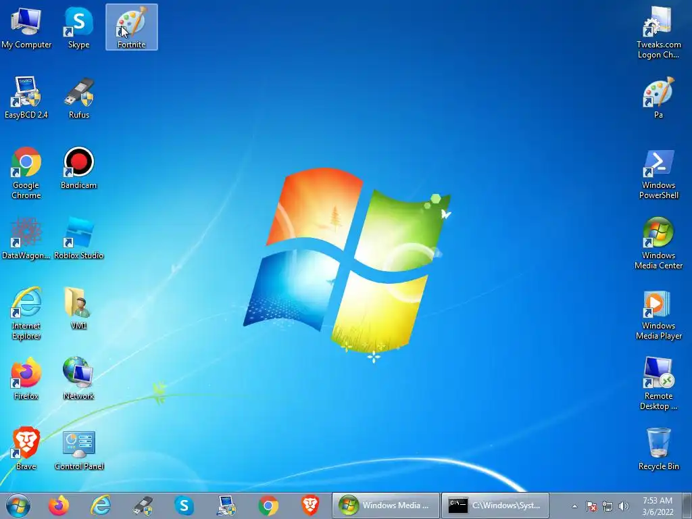Launch Firefox from the taskbar
The width and height of the screenshot is (692, 519).
[x=59, y=505]
